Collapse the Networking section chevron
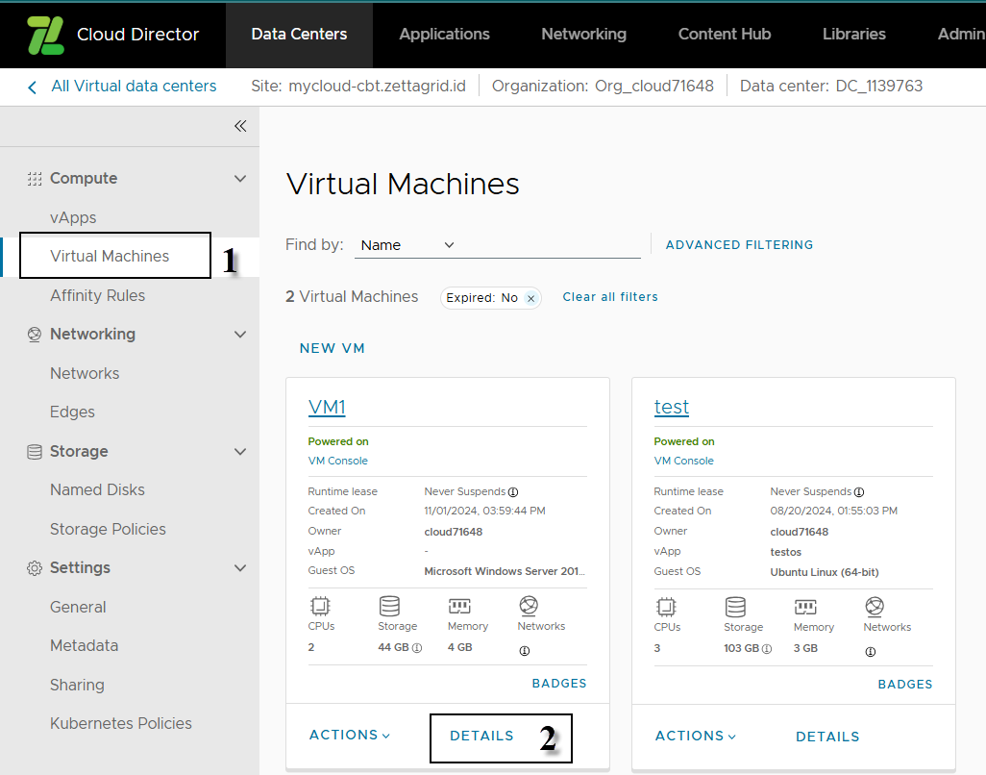 240,335
